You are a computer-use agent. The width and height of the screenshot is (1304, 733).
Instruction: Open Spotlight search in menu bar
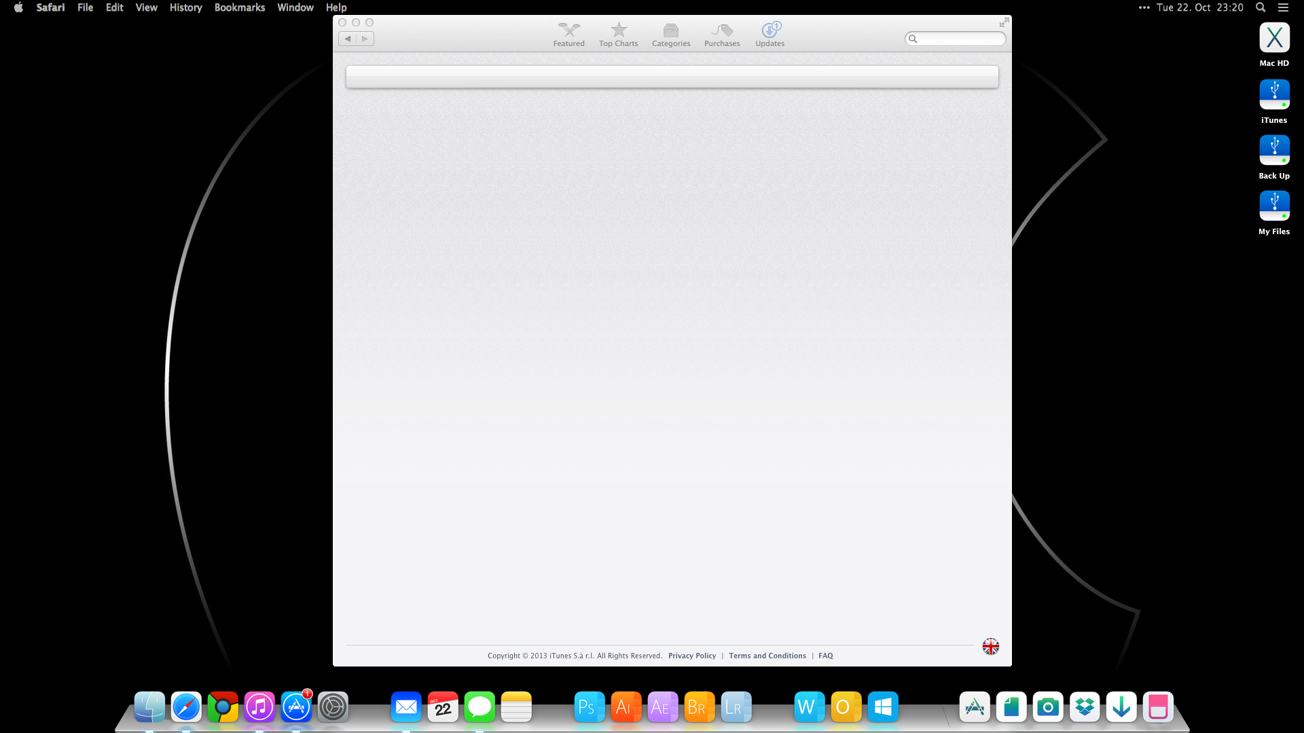click(1261, 7)
